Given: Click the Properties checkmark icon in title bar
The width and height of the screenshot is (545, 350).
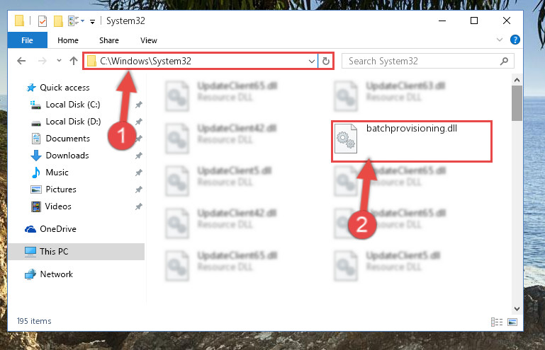Looking at the screenshot, I should click(x=42, y=21).
